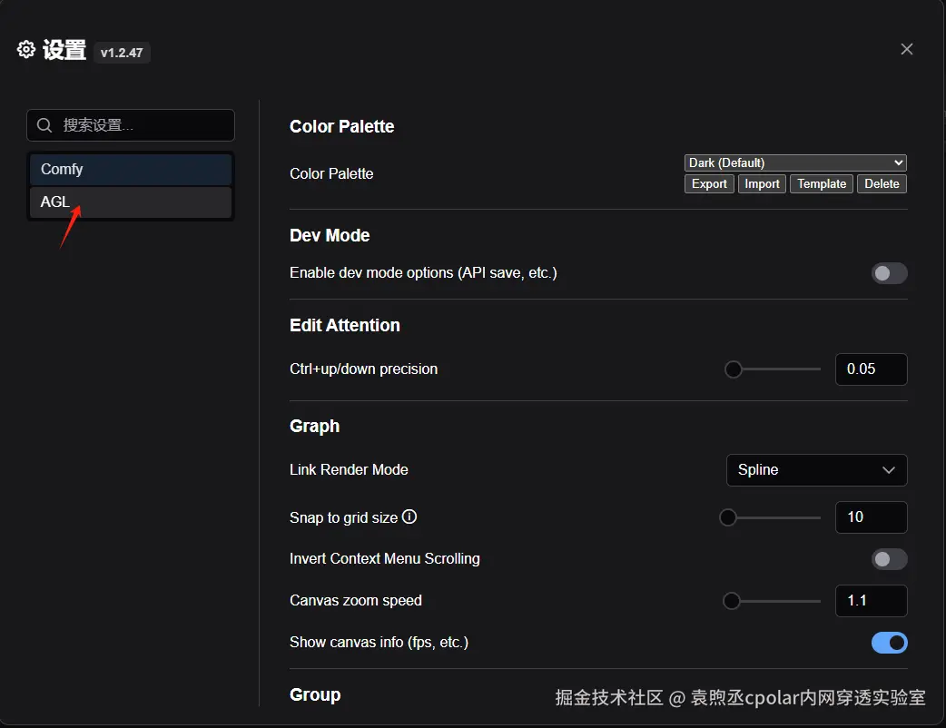Close the settings dialog with X

[906, 49]
